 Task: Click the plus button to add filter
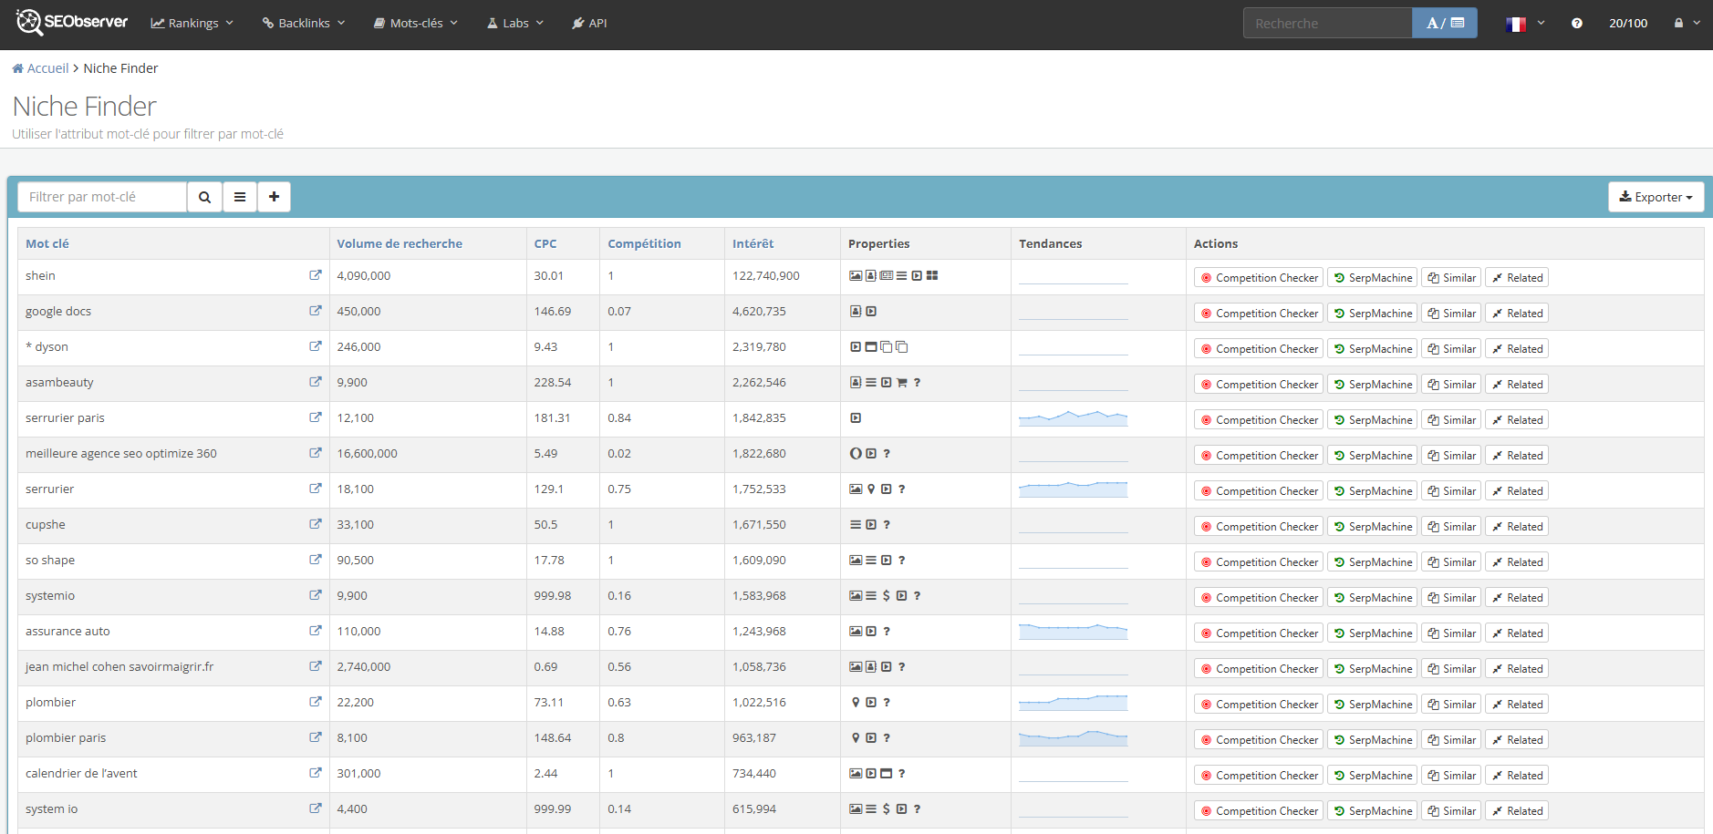click(x=274, y=197)
